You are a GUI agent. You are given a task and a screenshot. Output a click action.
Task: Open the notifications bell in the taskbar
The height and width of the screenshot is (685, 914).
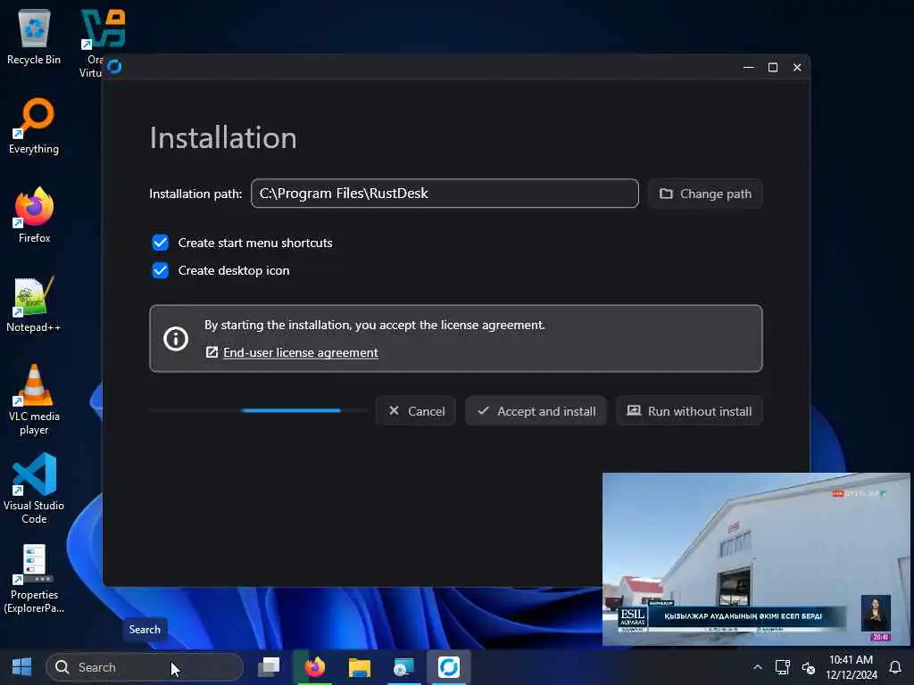pos(895,667)
